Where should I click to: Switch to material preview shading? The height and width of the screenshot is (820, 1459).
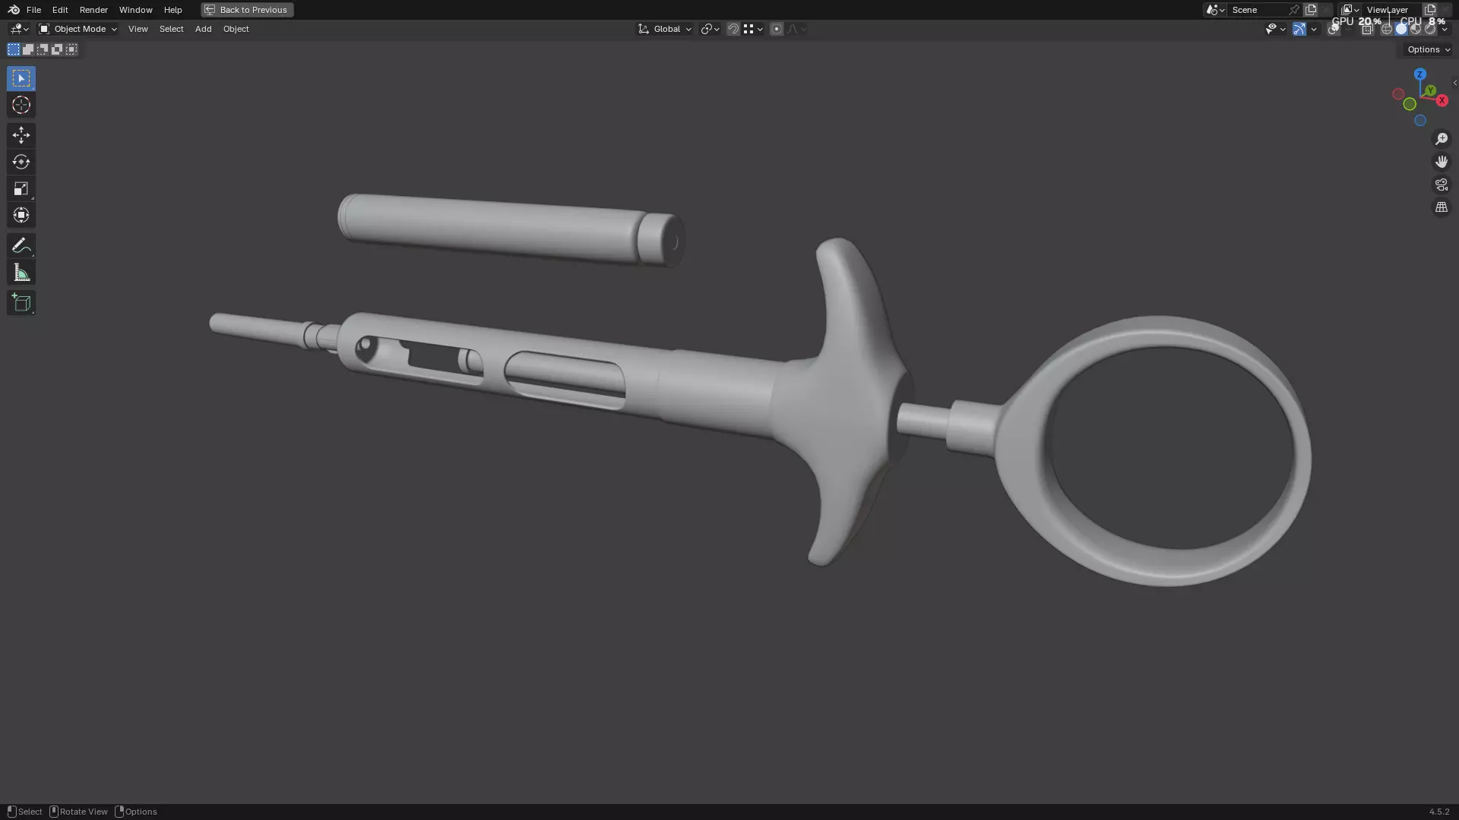(1416, 29)
